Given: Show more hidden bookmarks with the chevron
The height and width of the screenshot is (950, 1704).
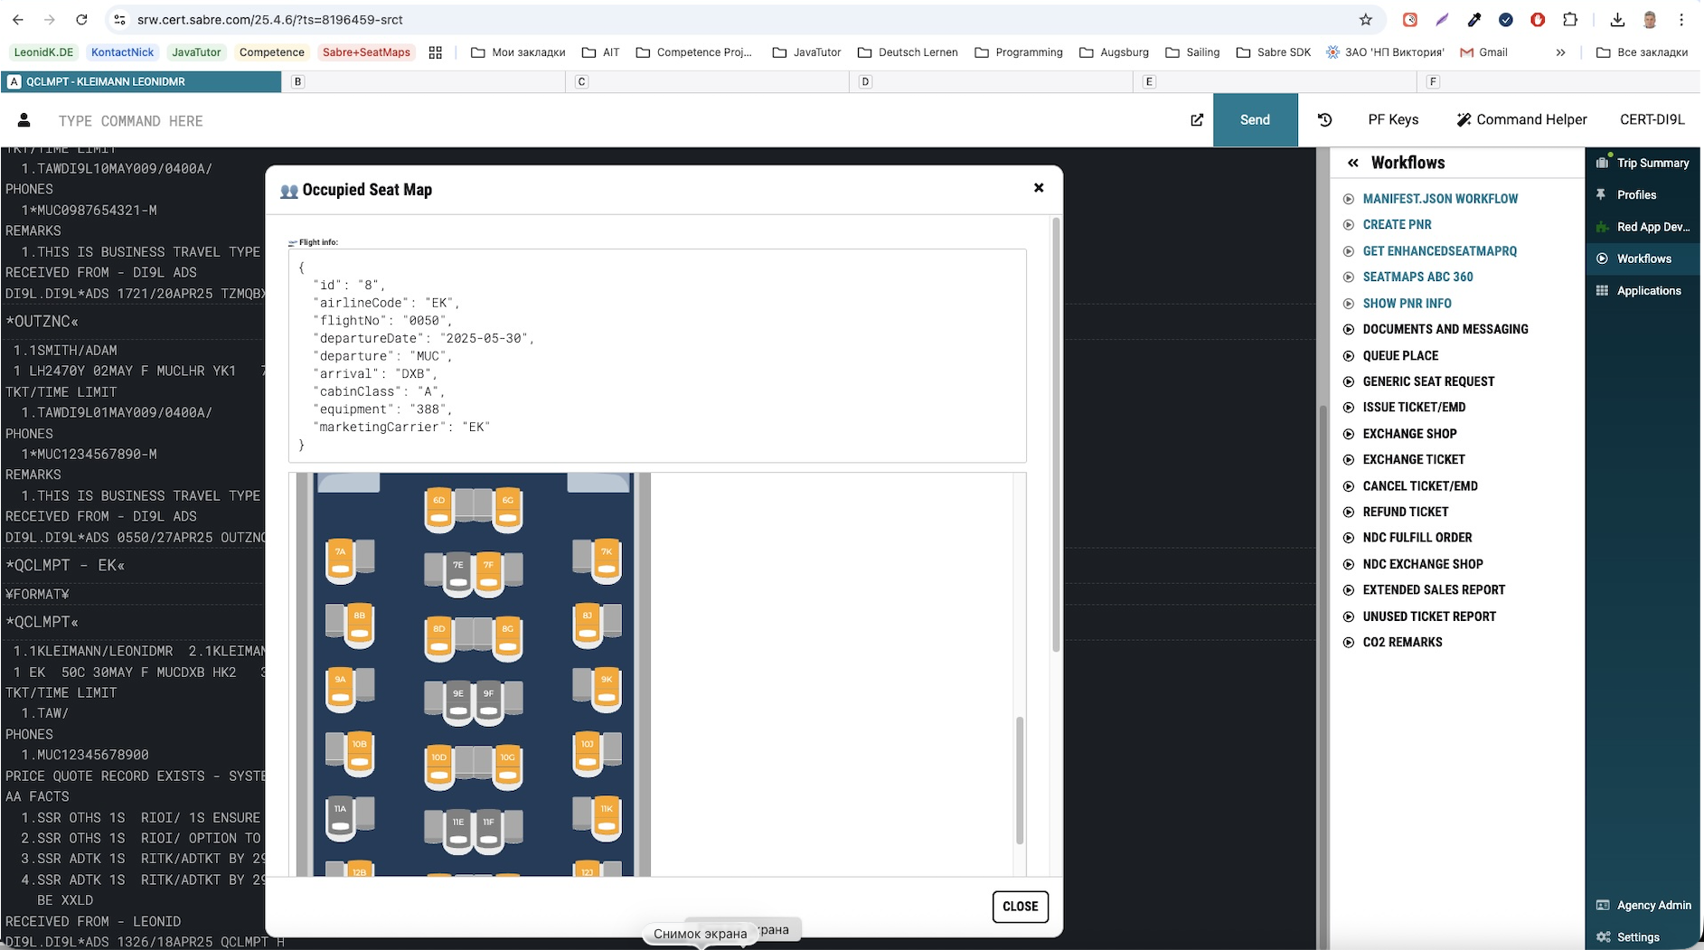Looking at the screenshot, I should click(x=1560, y=52).
